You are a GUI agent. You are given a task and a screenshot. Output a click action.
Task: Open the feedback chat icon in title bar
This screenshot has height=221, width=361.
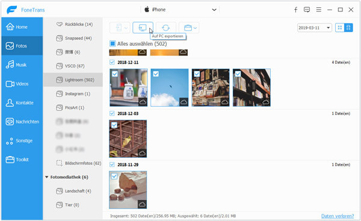click(307, 10)
